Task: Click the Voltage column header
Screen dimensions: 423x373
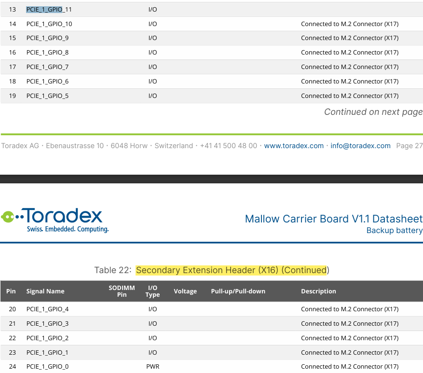Action: click(185, 291)
